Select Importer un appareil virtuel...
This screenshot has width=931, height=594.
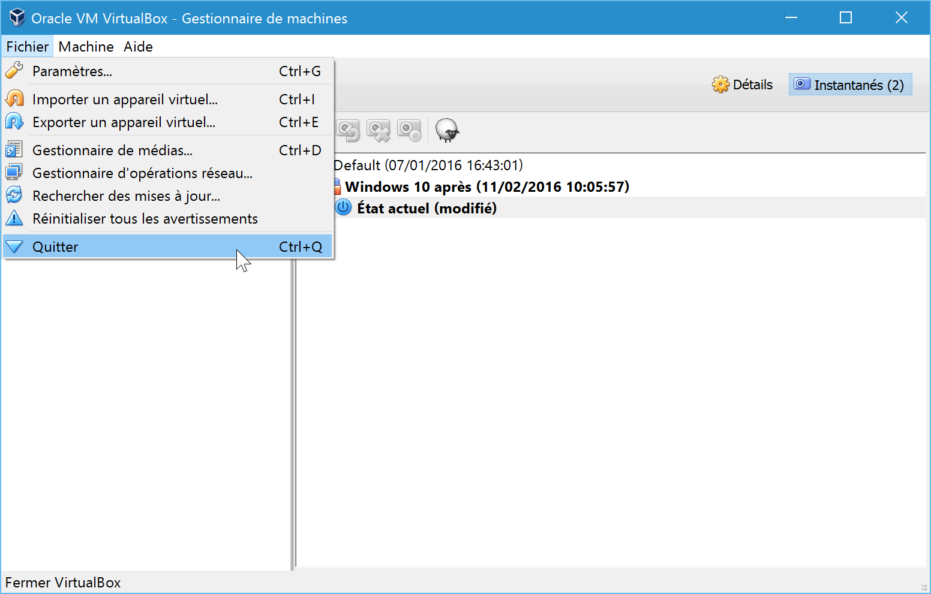pos(167,99)
